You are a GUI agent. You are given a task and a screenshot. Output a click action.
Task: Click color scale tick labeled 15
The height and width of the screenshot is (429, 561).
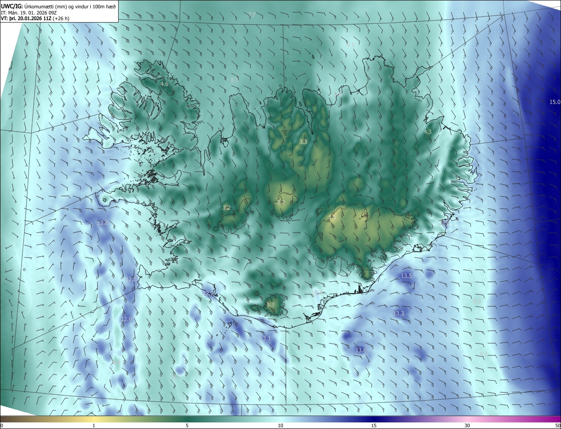pos(374,425)
